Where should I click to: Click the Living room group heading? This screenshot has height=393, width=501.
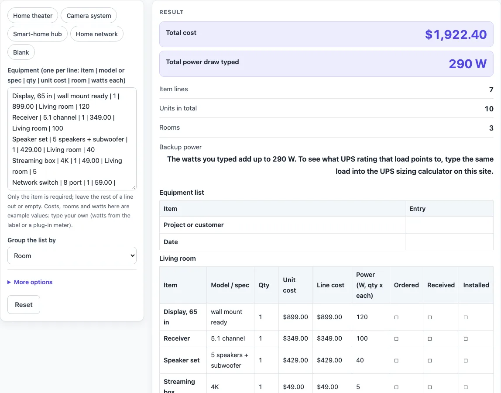[178, 259]
